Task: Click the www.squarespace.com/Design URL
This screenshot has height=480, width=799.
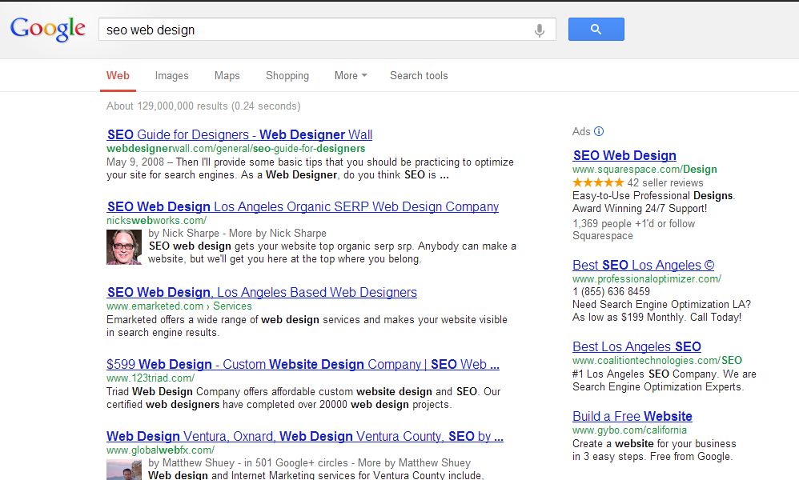Action: pyautogui.click(x=644, y=170)
